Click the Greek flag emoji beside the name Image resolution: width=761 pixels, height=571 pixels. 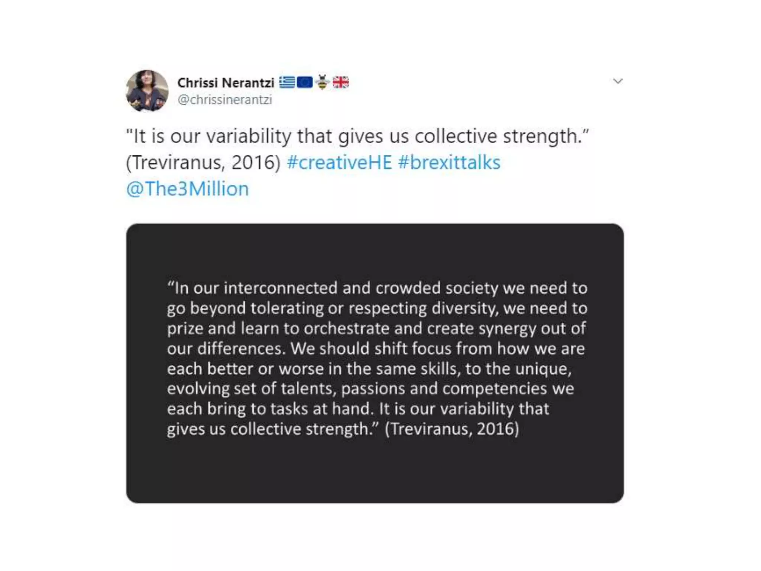coord(287,82)
